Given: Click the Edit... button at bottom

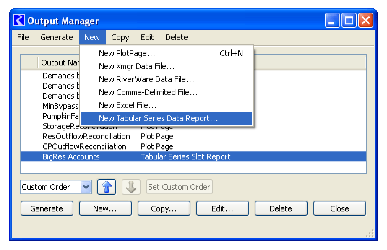Looking at the screenshot, I should click(x=222, y=209).
